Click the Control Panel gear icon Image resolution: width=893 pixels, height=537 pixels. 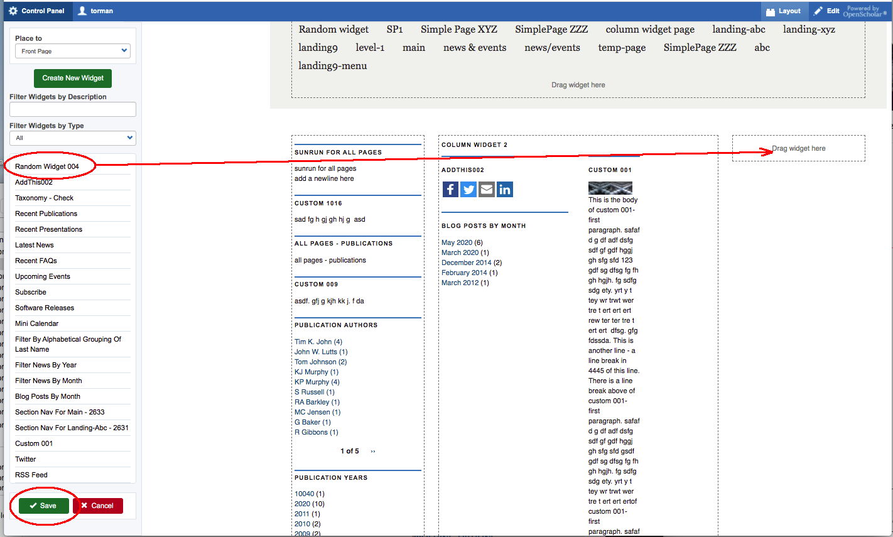(x=13, y=11)
